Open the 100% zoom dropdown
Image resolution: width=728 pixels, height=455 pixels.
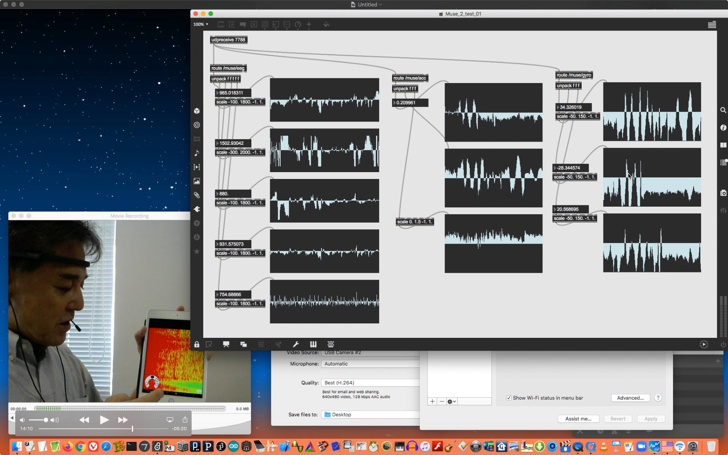click(x=200, y=24)
